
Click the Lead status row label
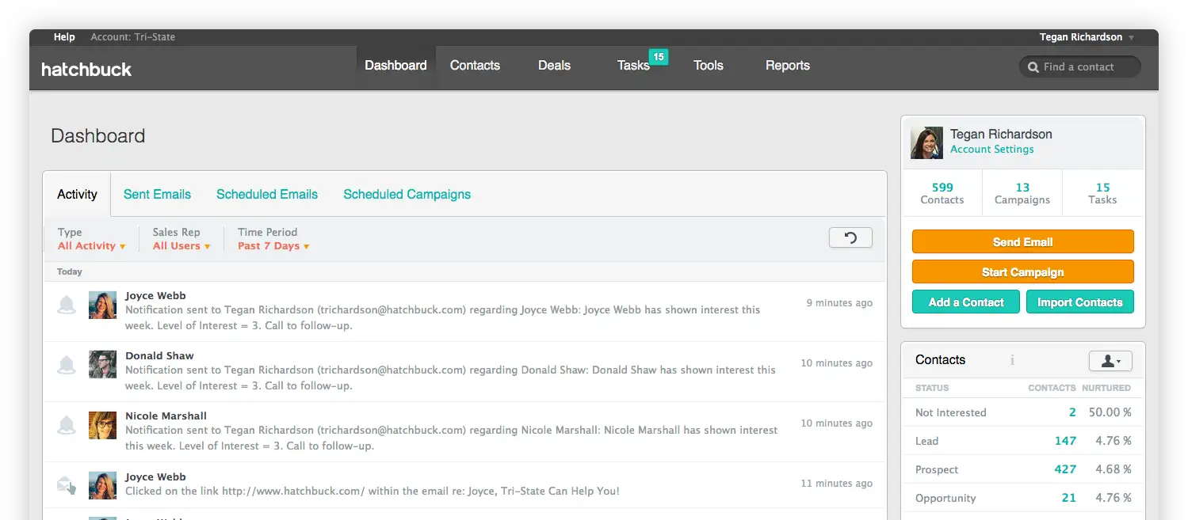click(x=926, y=442)
